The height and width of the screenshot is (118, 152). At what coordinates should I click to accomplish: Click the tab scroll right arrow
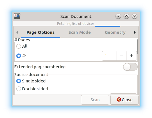click(x=135, y=32)
